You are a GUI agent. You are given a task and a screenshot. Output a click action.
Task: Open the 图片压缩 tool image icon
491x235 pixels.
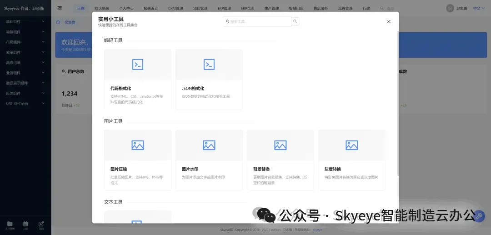[138, 145]
